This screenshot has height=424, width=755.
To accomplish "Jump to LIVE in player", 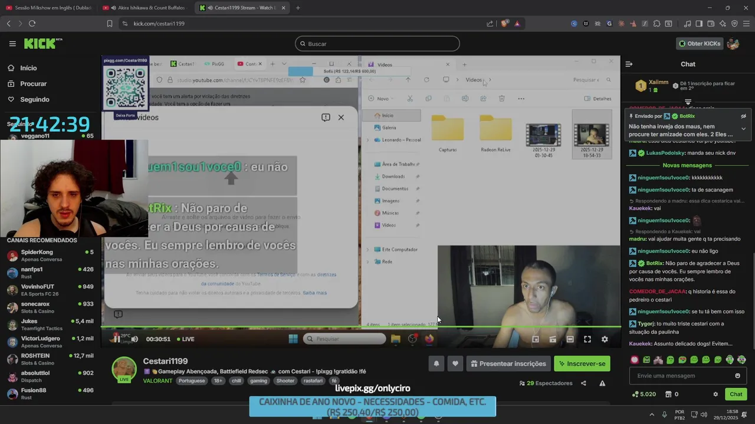I will click(185, 339).
